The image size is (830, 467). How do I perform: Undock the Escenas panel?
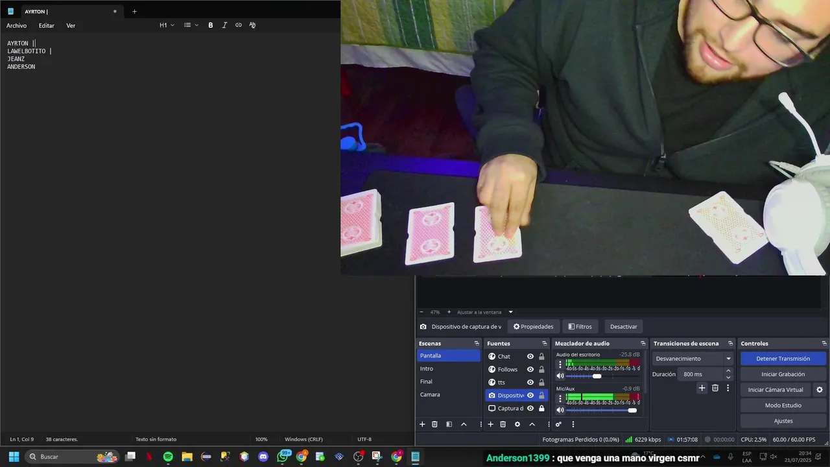coord(477,344)
